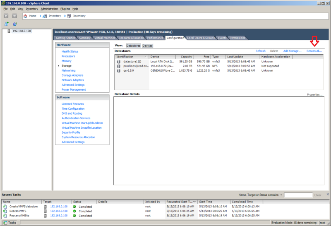
Task: Switch to the Summary tab
Action: coord(85,38)
